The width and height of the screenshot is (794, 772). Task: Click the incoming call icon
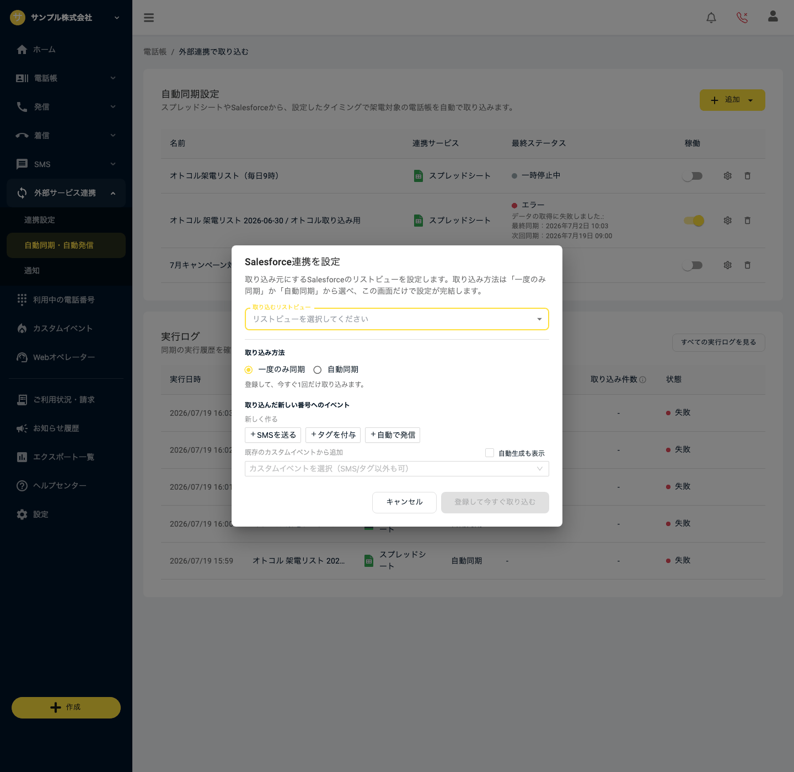(22, 136)
